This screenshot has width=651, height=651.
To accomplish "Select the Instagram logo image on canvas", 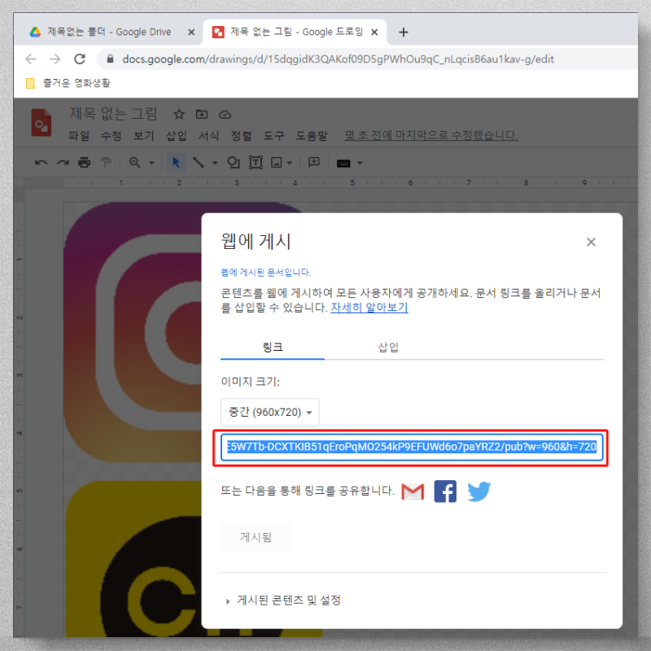I will 132,332.
